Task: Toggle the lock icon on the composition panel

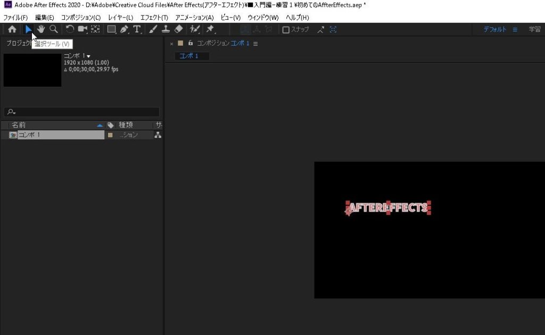Action: tap(190, 44)
